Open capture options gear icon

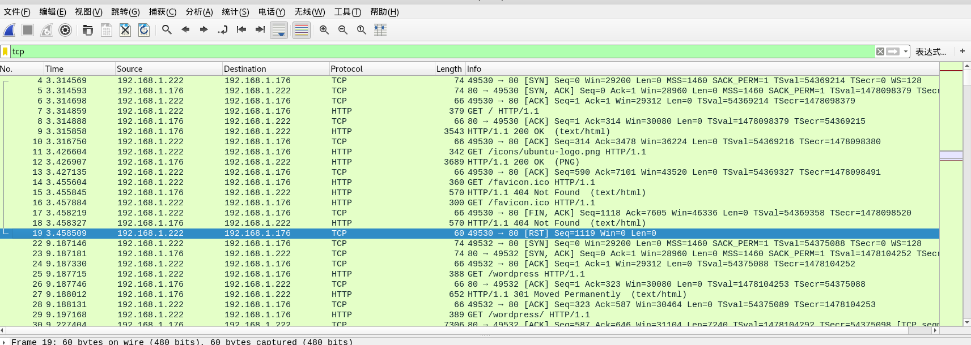pyautogui.click(x=65, y=30)
